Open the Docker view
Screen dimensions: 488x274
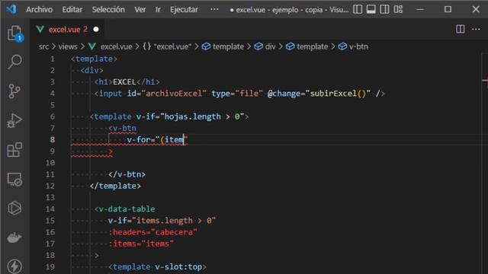tap(14, 237)
